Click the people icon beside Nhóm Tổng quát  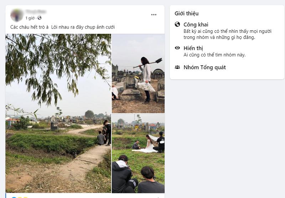pyautogui.click(x=177, y=67)
